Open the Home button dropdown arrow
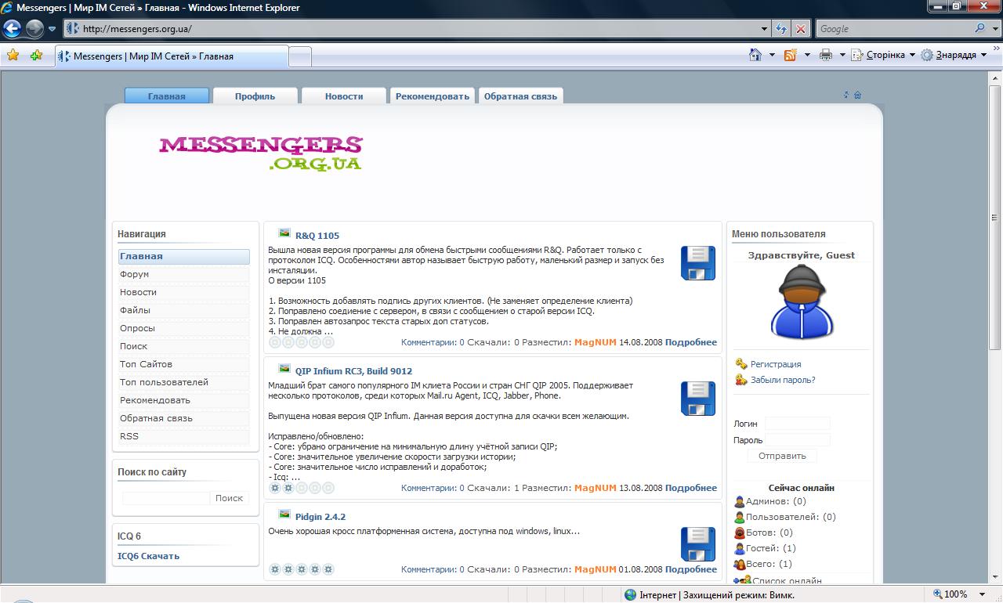 [x=772, y=55]
